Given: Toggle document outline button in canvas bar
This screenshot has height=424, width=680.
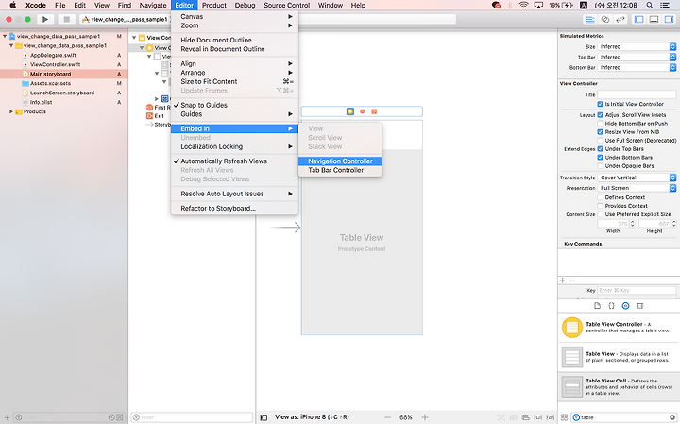Looking at the screenshot, I should click(263, 417).
